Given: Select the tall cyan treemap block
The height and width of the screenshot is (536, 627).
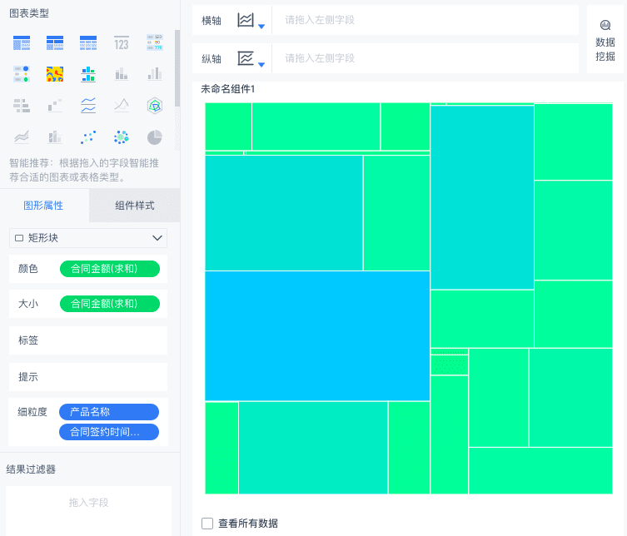Looking at the screenshot, I should pos(482,197).
